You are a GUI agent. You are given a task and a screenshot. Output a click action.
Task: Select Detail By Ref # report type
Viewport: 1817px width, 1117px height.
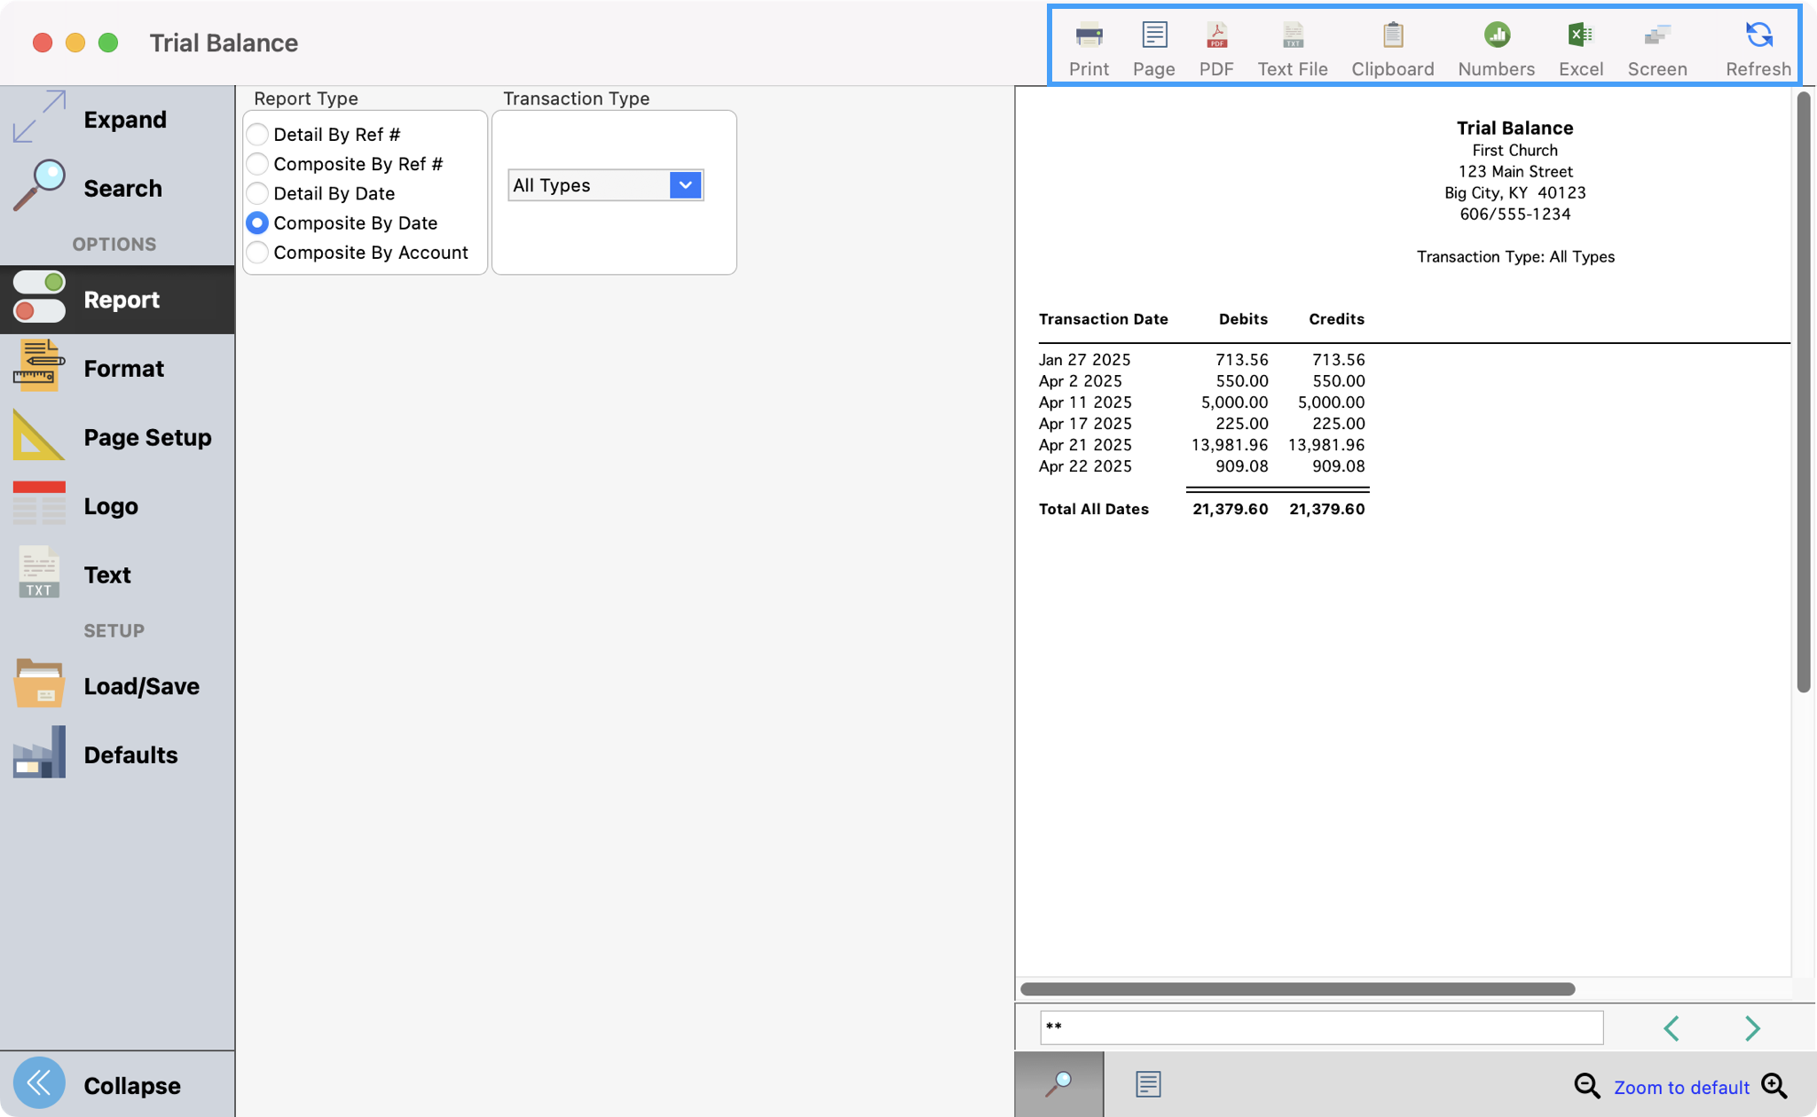(x=258, y=134)
